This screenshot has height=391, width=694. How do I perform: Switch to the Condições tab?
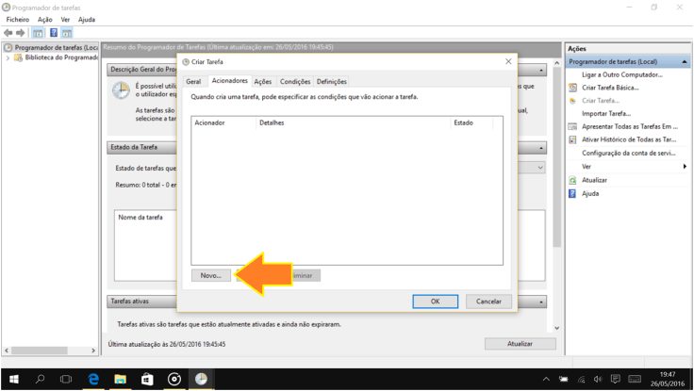click(295, 82)
